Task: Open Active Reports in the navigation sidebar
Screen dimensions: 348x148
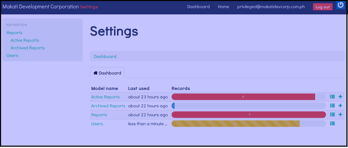Action: coord(25,40)
